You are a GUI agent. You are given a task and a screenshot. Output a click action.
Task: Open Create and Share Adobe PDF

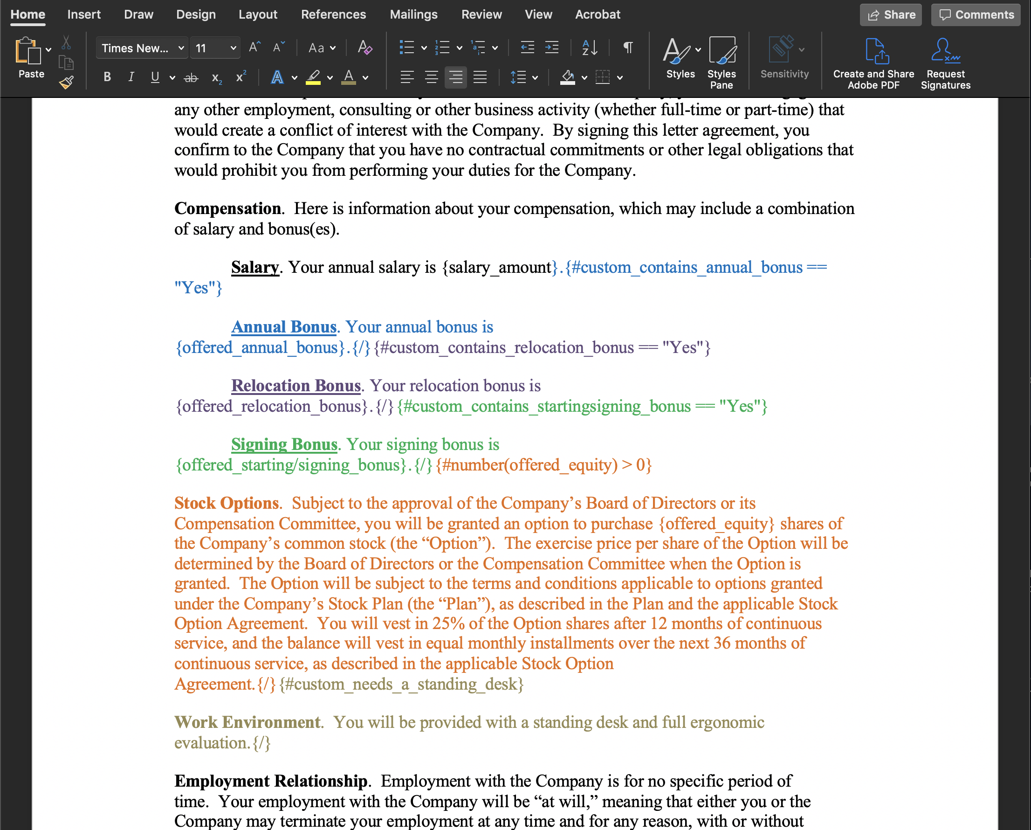(873, 61)
